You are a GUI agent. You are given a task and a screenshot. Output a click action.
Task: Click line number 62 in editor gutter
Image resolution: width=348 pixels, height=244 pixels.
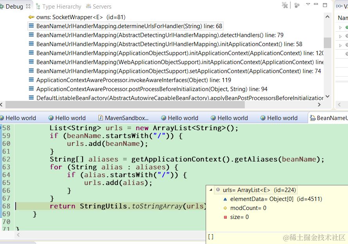click(6, 159)
